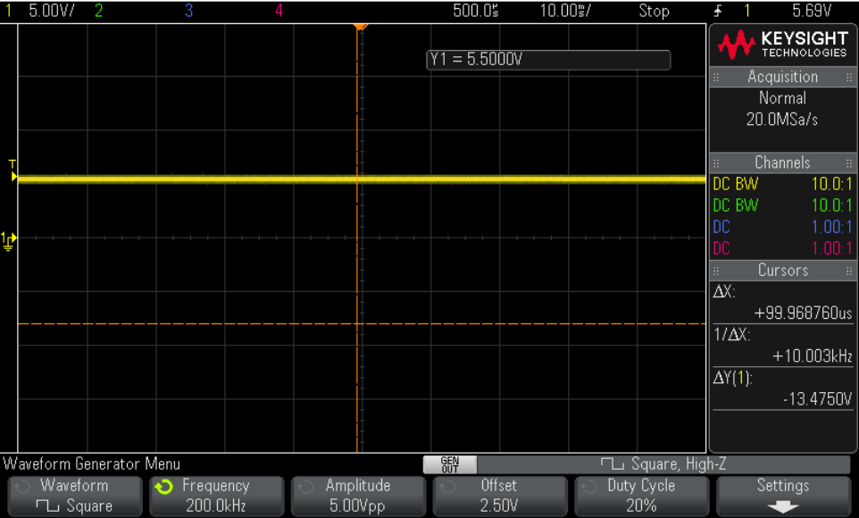
Task: Click square wave icon beside Square, High-Z
Action: pyautogui.click(x=612, y=464)
